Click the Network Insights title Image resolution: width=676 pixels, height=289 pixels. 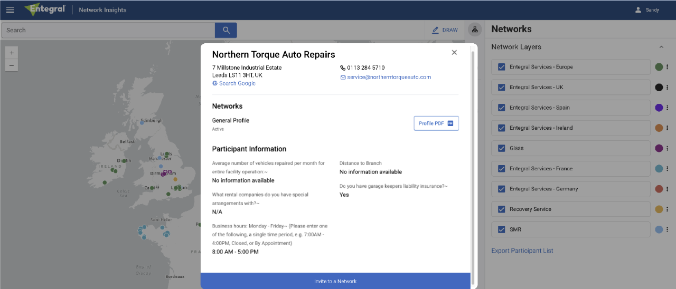pos(102,10)
